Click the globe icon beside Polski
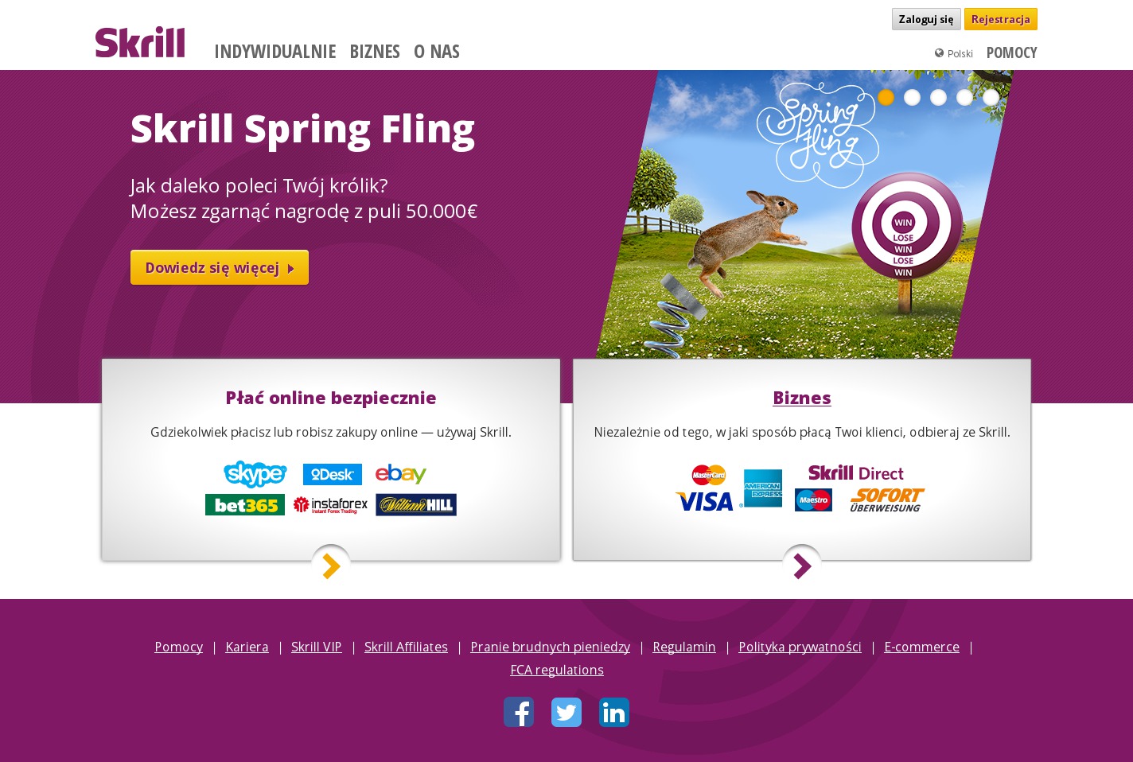The image size is (1133, 762). tap(939, 53)
